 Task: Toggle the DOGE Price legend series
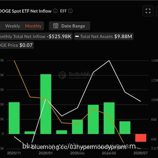(16, 45)
